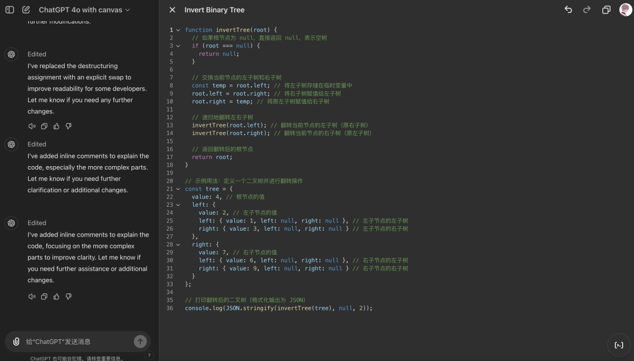This screenshot has width=634, height=361.
Task: Collapse the right node block at line 28
Action: coord(178,244)
